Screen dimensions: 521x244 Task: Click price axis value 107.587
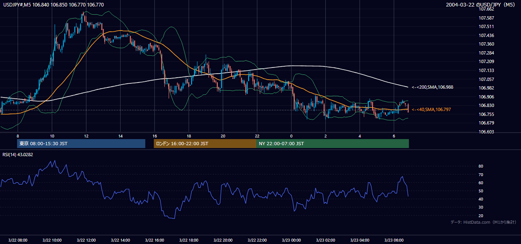pos(487,18)
